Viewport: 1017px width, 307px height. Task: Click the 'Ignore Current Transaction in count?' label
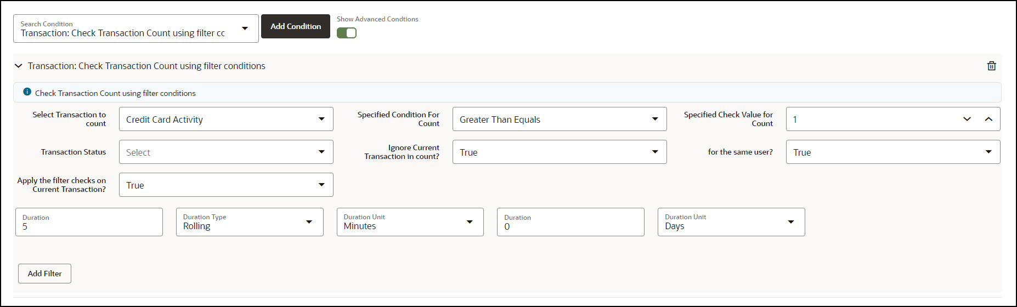coord(402,152)
